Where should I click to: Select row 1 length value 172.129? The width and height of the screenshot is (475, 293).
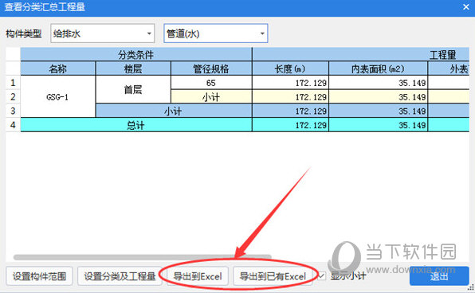(290, 83)
